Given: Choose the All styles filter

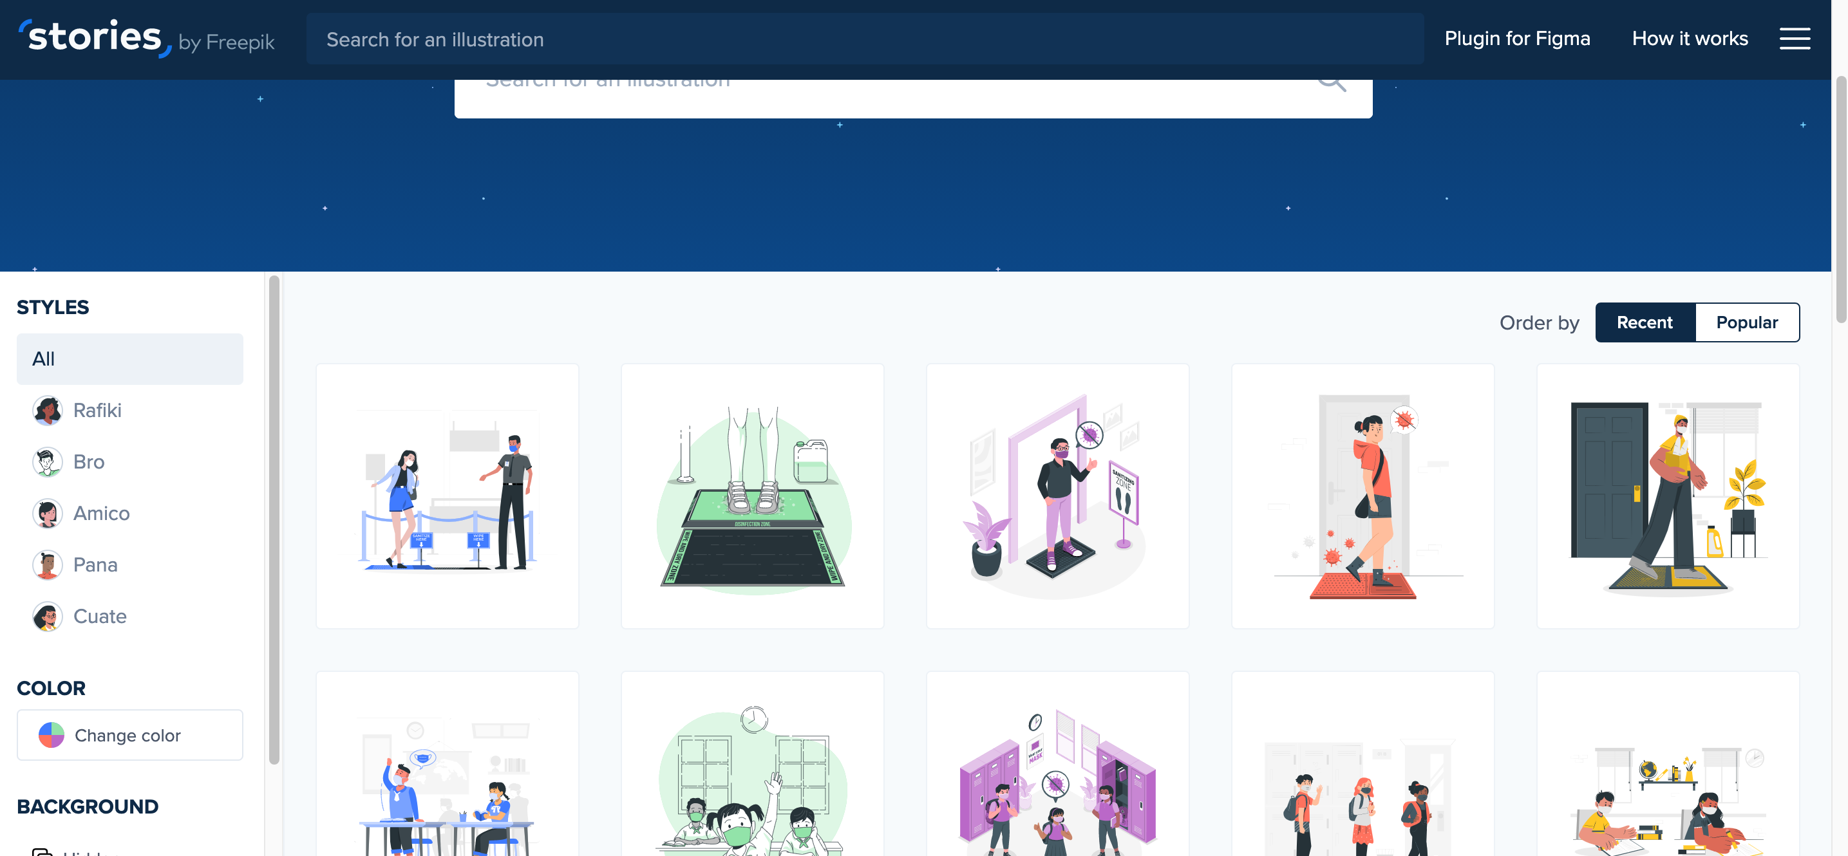Looking at the screenshot, I should pos(130,358).
